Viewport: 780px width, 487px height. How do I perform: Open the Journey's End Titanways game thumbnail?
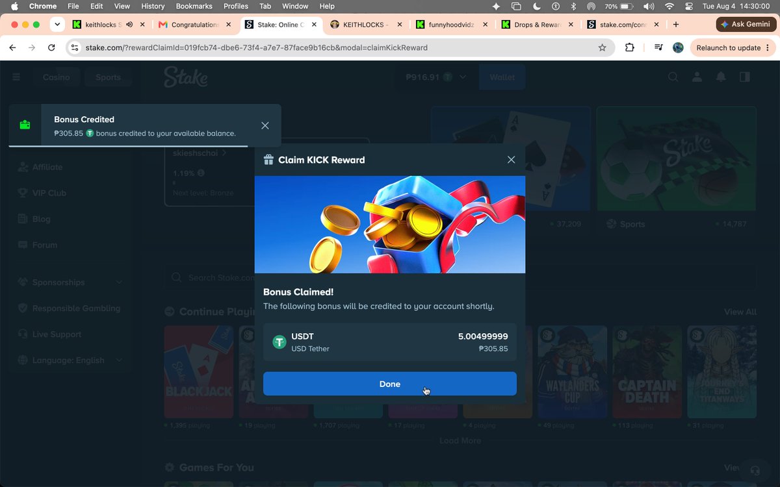pyautogui.click(x=722, y=371)
